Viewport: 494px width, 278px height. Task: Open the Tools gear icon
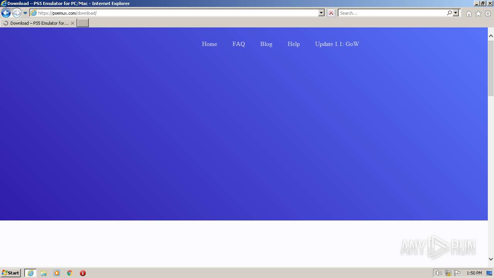coord(488,14)
